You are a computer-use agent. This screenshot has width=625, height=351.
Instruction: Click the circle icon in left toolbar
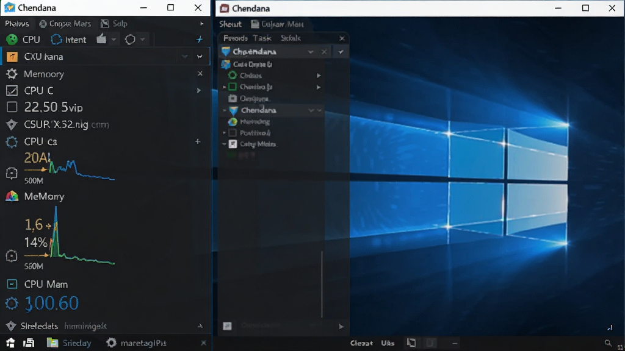click(x=130, y=40)
